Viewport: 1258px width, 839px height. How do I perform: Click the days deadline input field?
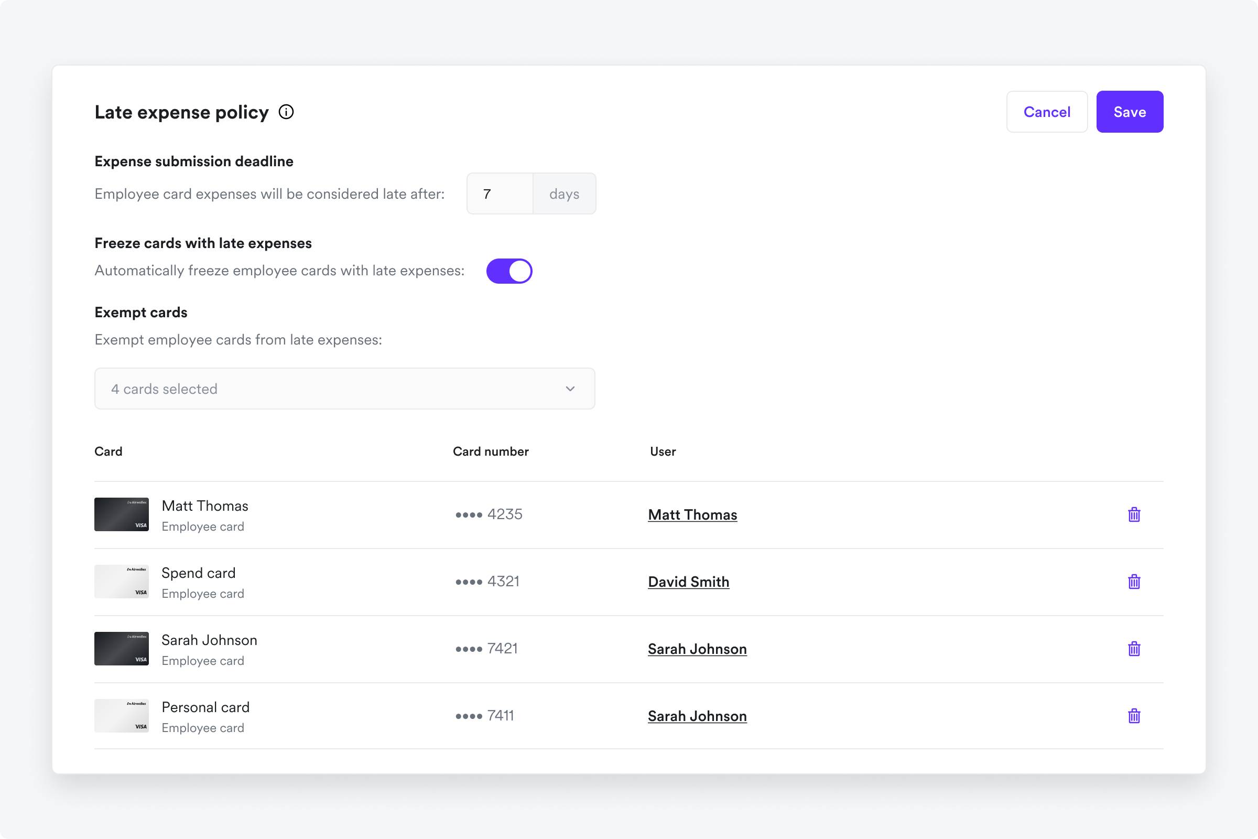[x=500, y=193]
